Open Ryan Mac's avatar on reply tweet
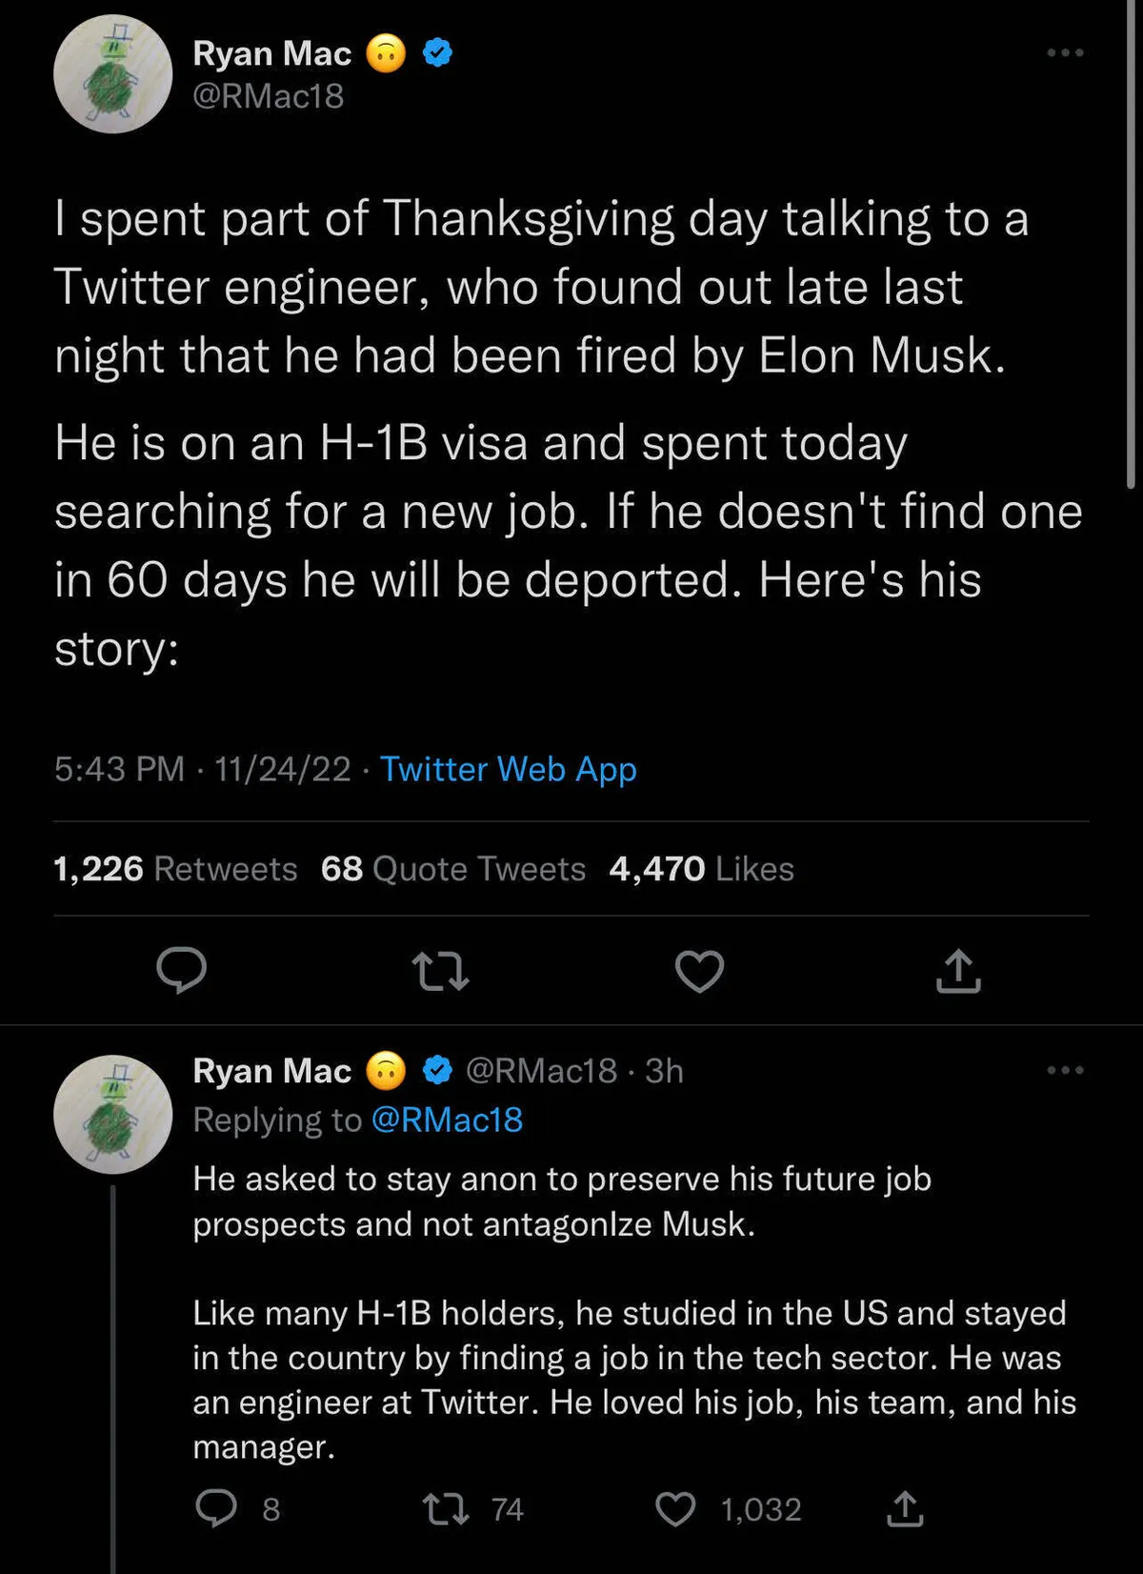Viewport: 1143px width, 1574px height. point(112,1114)
